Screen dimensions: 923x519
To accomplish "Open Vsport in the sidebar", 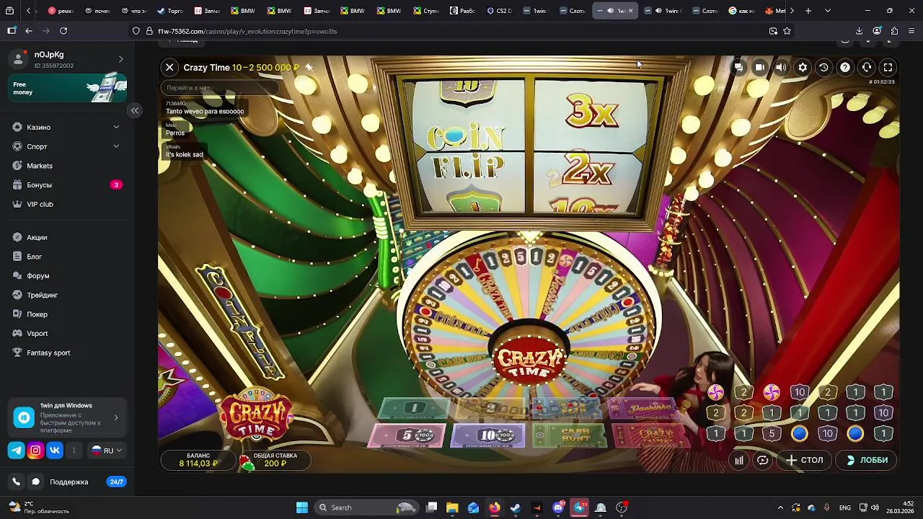I will coord(67,333).
